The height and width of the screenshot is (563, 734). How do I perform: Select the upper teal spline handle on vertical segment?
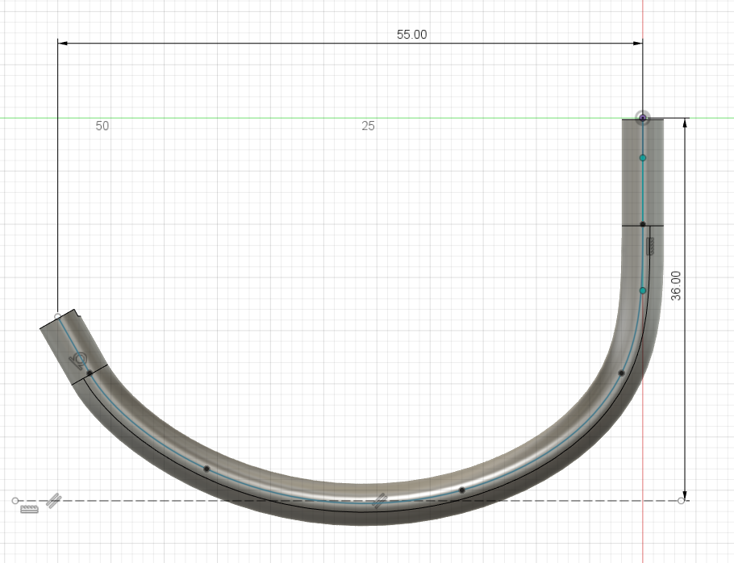click(642, 157)
